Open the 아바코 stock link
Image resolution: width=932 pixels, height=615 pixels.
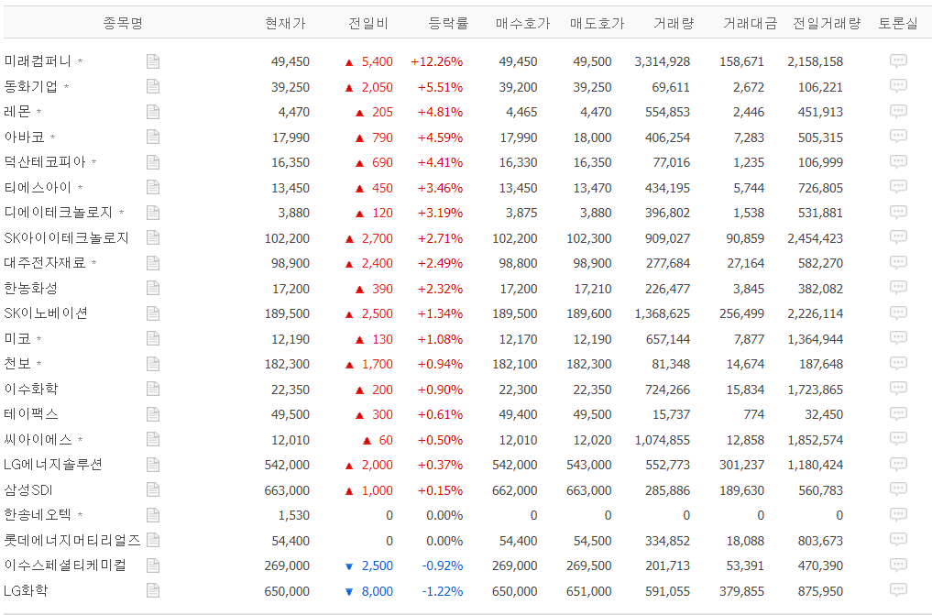25,137
